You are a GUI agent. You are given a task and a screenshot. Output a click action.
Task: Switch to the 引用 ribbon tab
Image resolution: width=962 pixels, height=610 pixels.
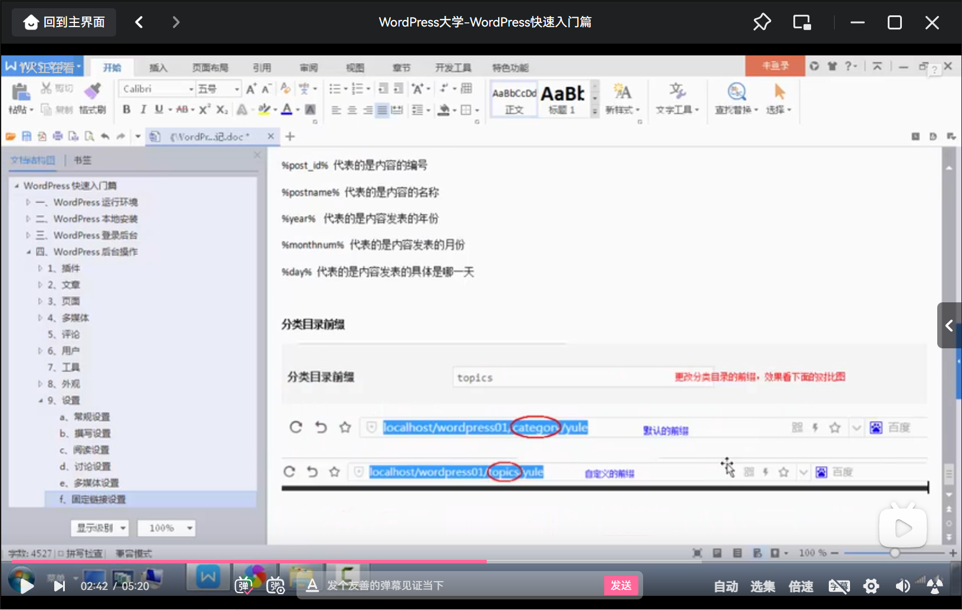(262, 68)
